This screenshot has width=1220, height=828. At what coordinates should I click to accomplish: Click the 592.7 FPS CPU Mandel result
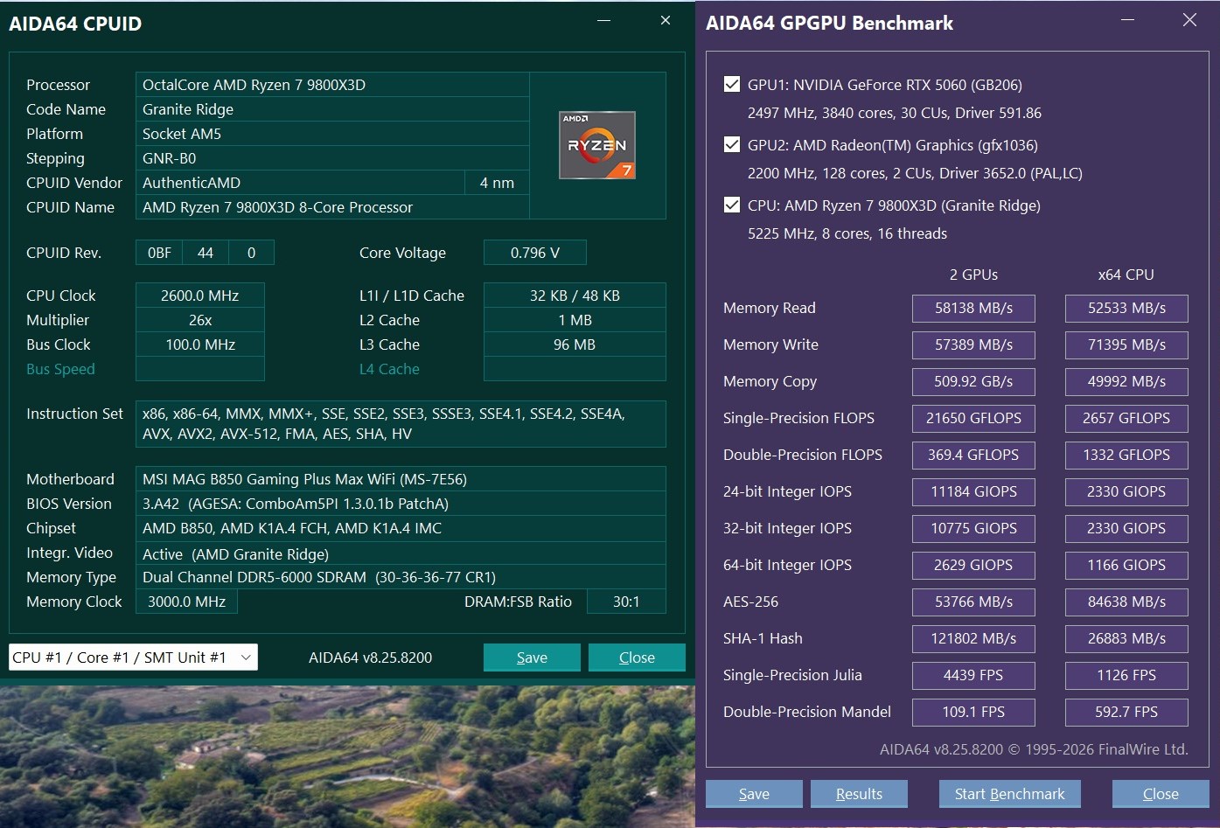click(1126, 712)
